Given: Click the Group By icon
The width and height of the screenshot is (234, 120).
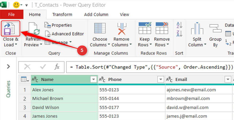Looking at the screenshot, I should pyautogui.click(x=215, y=28).
